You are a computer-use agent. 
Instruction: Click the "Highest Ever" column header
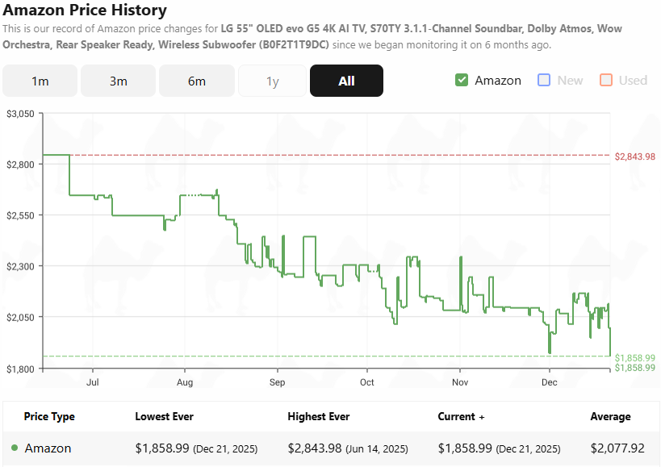pos(318,416)
